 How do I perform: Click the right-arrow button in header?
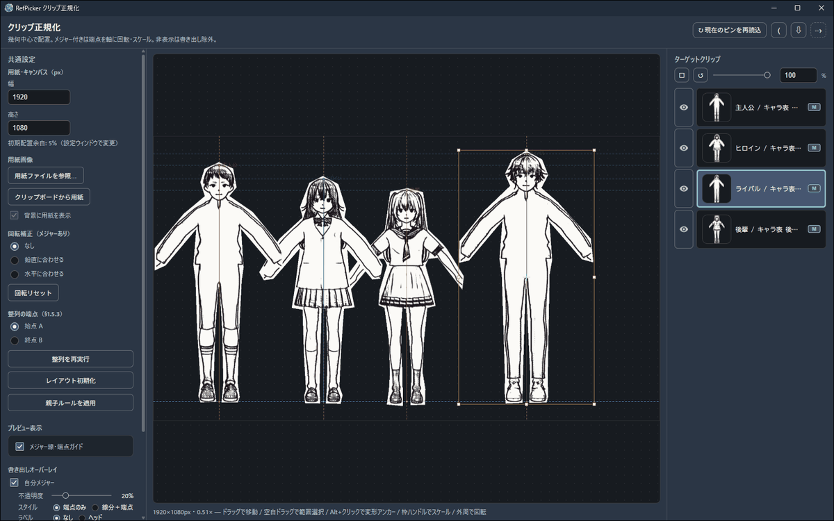click(x=818, y=30)
